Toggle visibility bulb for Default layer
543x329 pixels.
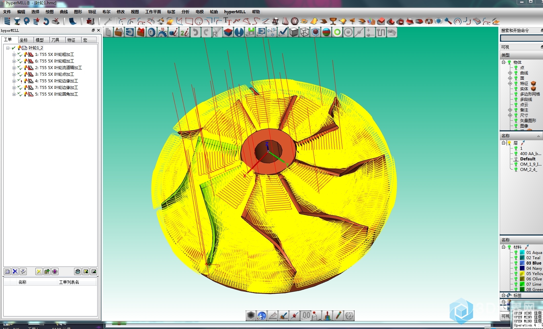[x=516, y=159]
